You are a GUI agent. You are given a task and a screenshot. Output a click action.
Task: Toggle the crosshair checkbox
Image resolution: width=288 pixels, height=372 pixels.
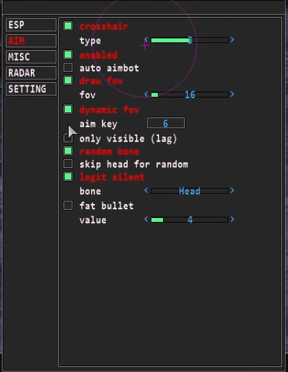68,26
